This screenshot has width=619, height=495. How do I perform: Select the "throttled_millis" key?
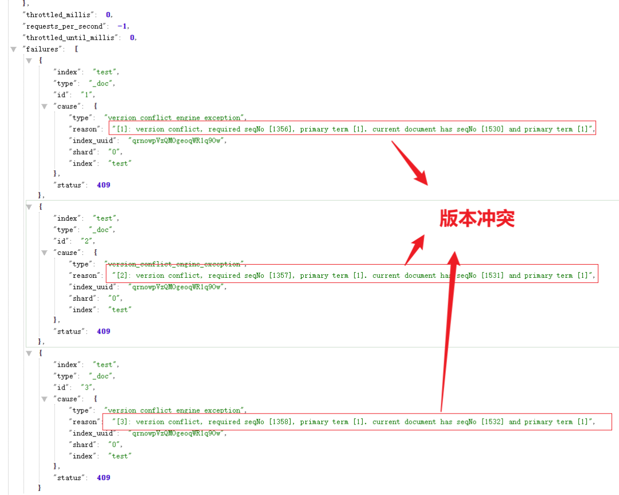[x=58, y=14]
